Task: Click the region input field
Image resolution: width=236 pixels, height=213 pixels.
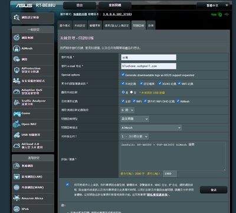Action: tap(149, 57)
